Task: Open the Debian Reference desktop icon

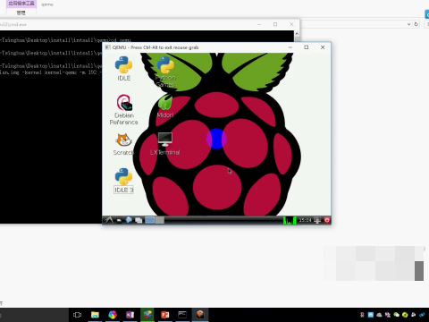Action: coord(123,110)
